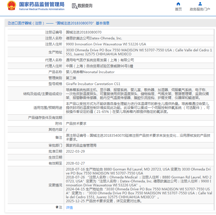216x215 pixels.
Task: Select registration number 国械注进20183080070 value
Action: pyautogui.click(x=84, y=32)
